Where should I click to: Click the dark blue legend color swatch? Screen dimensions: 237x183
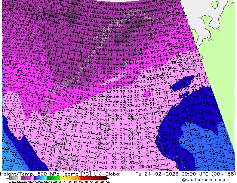tap(35, 178)
